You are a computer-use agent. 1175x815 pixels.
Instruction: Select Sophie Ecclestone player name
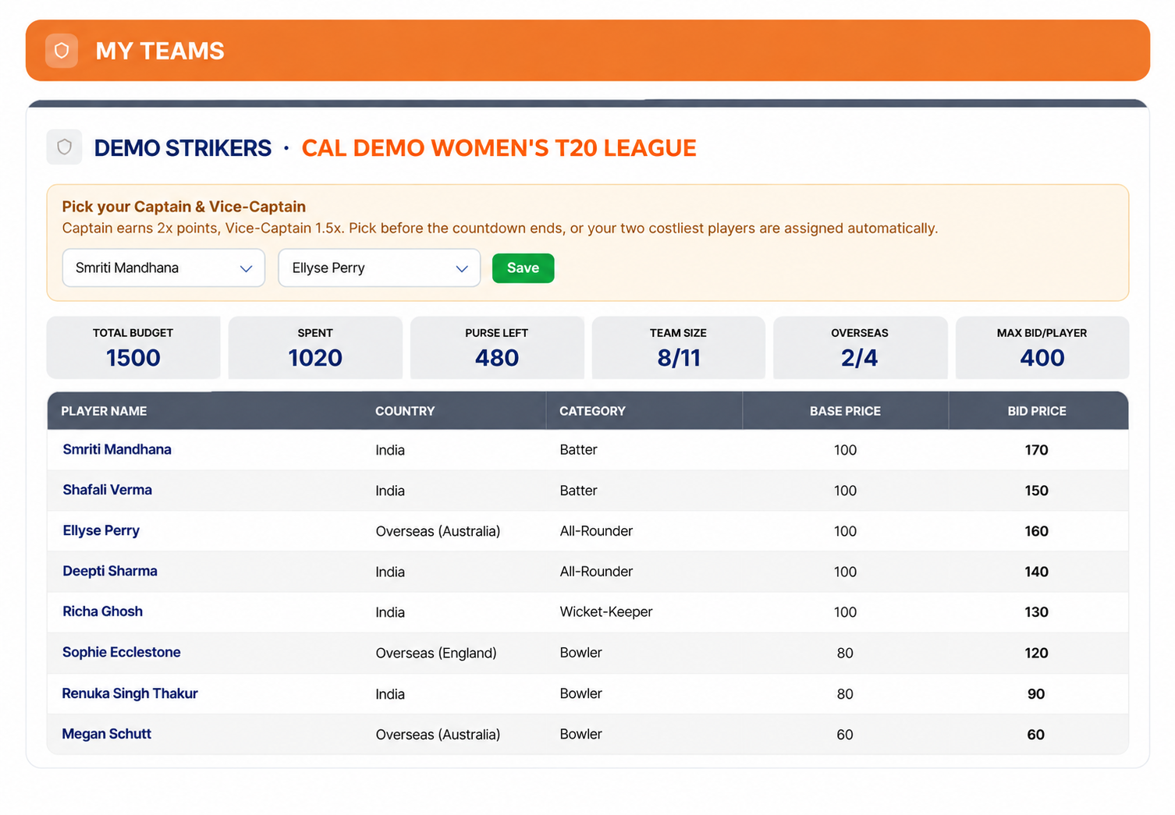(122, 652)
